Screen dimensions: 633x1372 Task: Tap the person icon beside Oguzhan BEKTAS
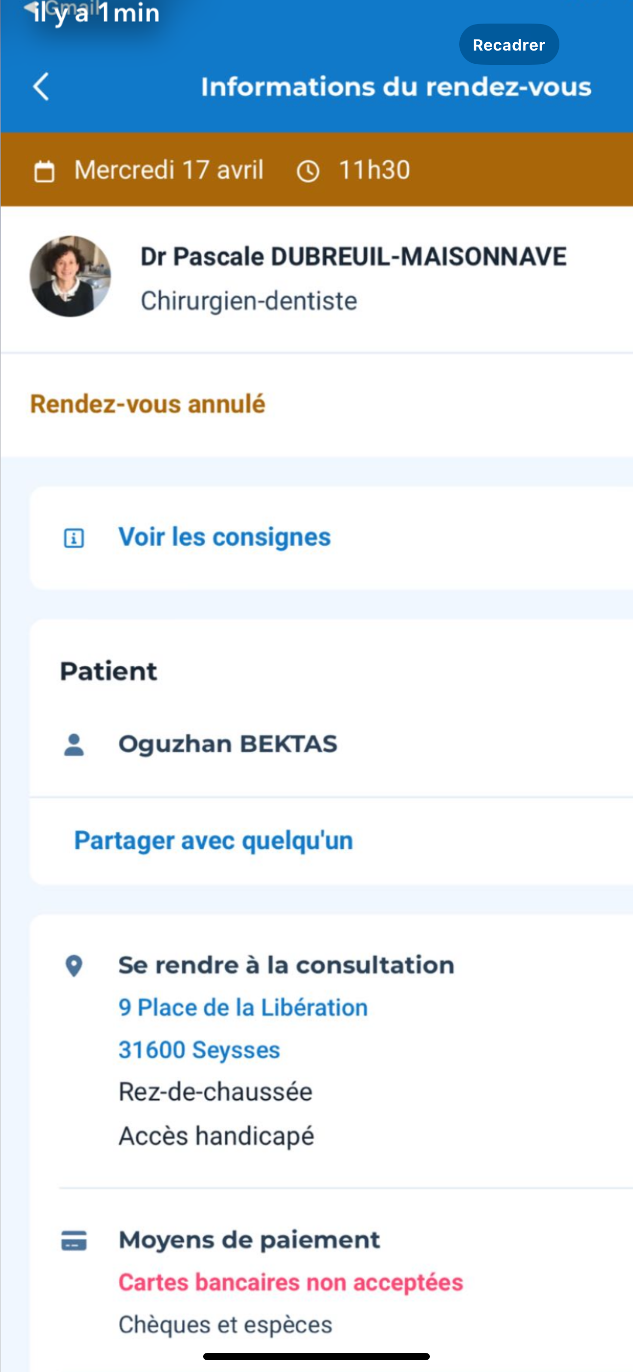(x=74, y=744)
